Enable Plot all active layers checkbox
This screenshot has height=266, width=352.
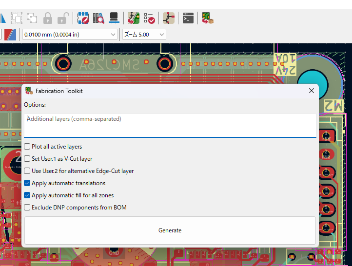(27, 147)
